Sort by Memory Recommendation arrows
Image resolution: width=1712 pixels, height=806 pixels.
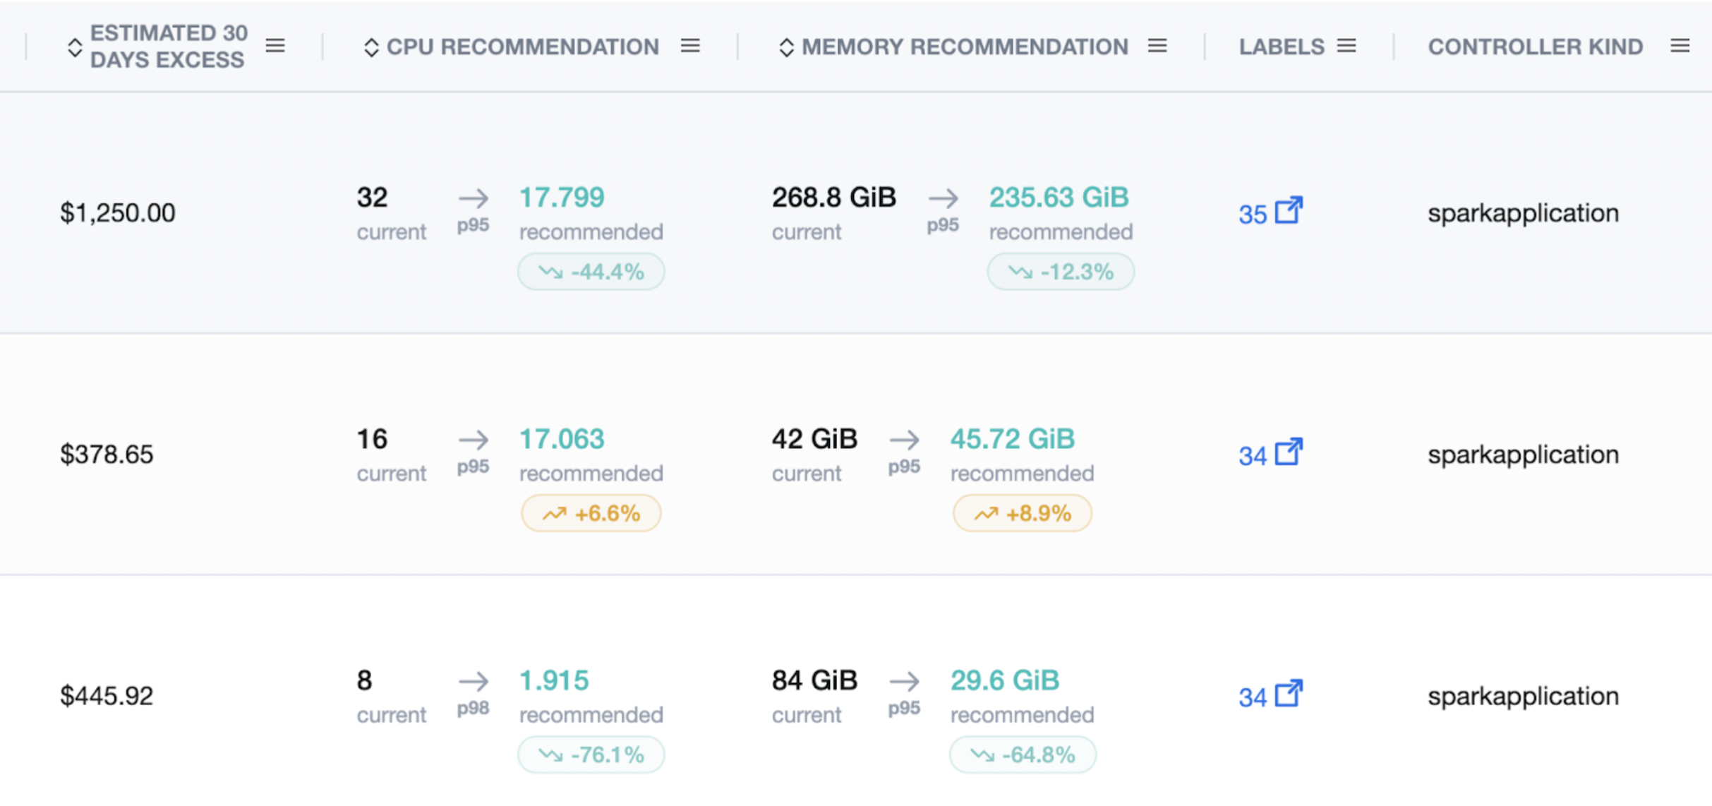click(786, 47)
